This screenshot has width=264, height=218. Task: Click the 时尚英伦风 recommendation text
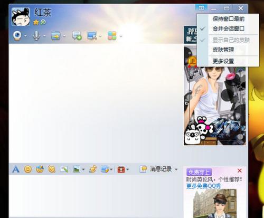click(214, 179)
